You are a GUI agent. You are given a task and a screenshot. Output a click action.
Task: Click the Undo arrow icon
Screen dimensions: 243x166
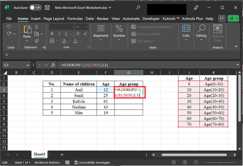tap(9, 27)
